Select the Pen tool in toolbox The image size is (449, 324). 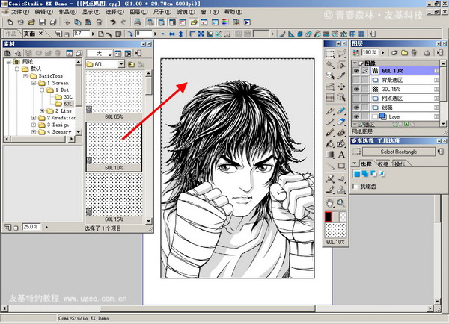[x=330, y=110]
